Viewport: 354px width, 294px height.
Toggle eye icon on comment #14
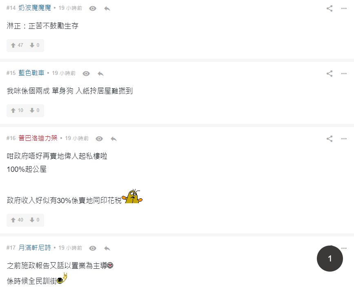point(93,9)
